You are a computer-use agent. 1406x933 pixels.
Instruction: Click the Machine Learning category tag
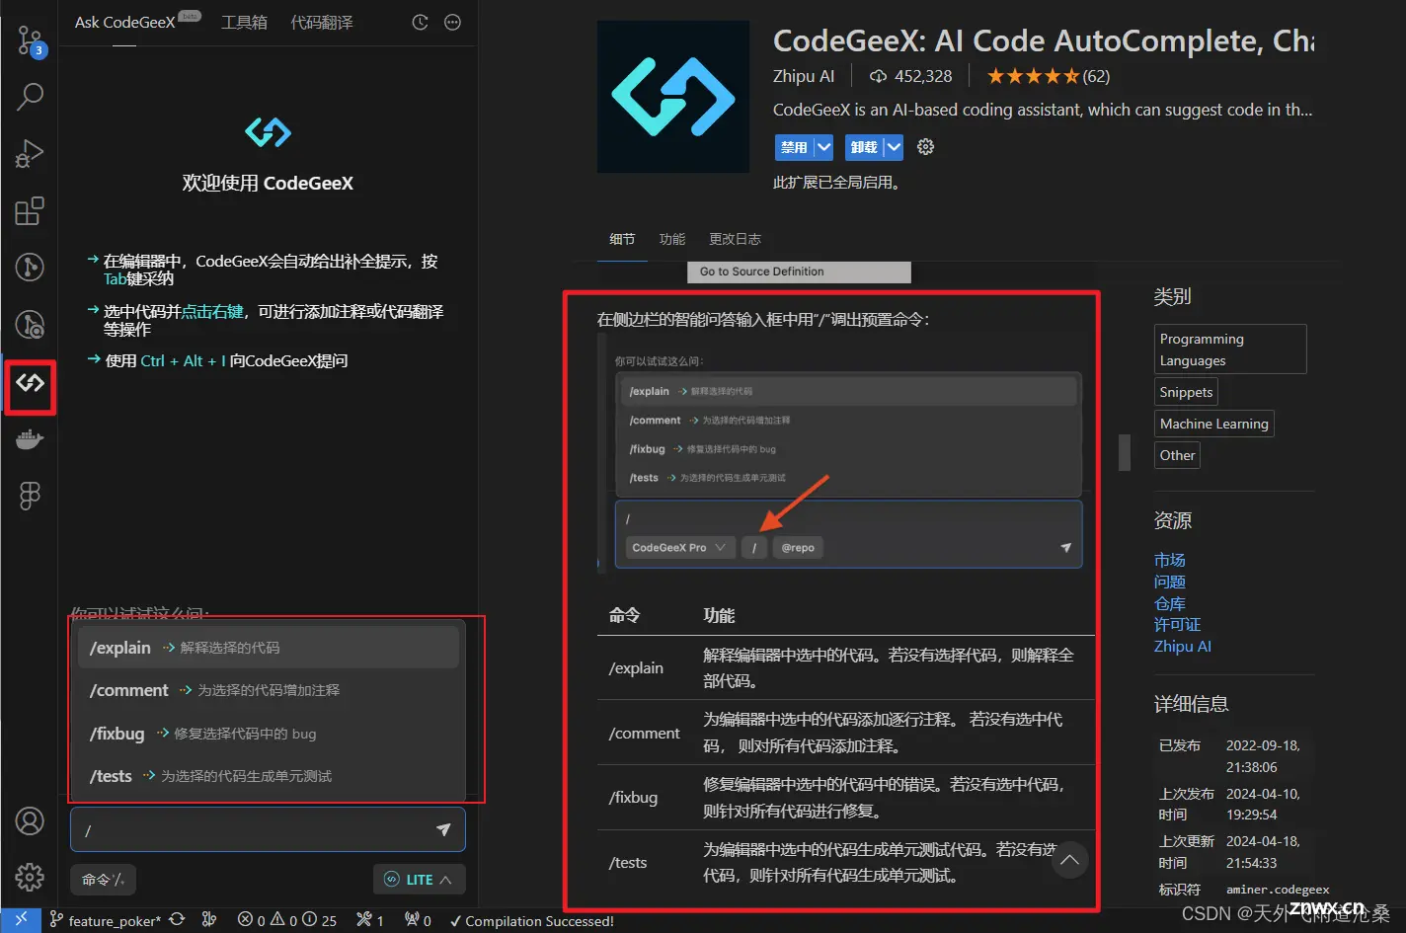1213,424
